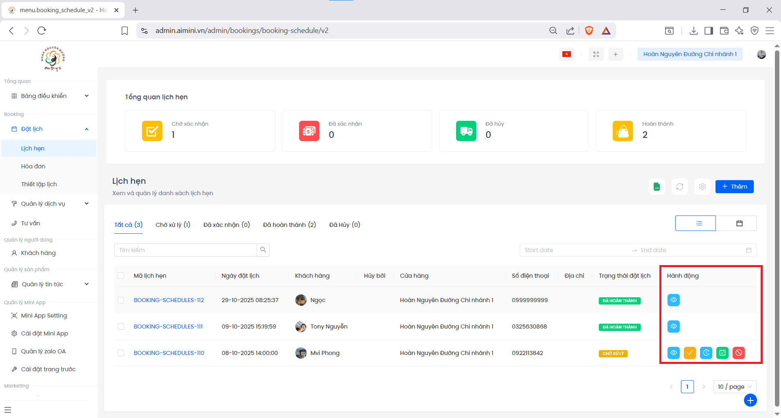Viewport: 781px width, 418px height.
Task: Check the select-all checkbox in table header
Action: 121,276
